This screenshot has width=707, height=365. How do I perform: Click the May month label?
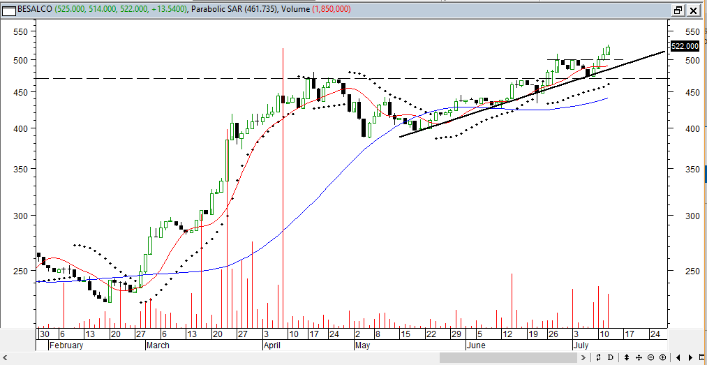(362, 345)
